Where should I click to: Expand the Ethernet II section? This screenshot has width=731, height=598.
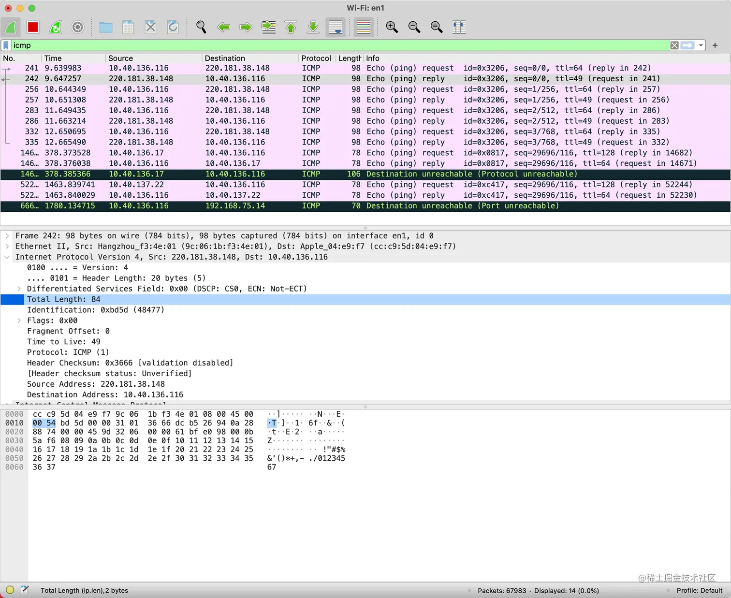tap(7, 247)
